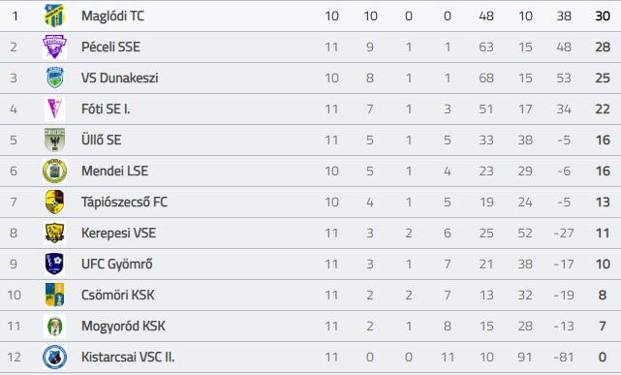Select the Kistarcsai VSC II. blue badge
621x375 pixels.
click(54, 357)
